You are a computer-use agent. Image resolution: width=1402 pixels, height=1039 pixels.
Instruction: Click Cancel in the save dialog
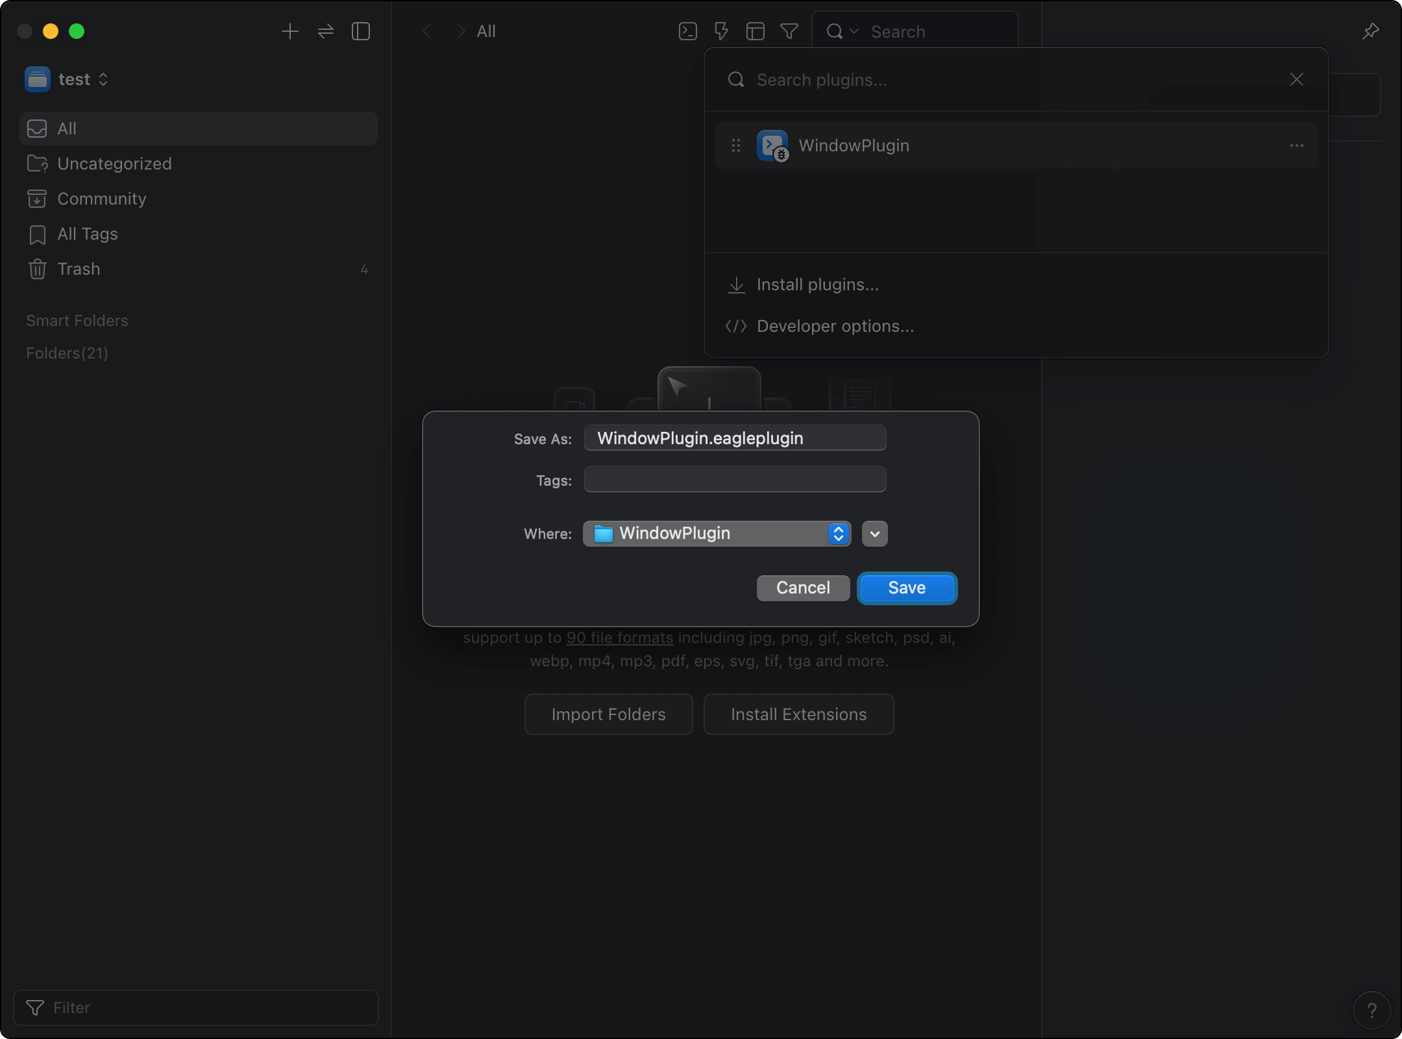point(802,588)
